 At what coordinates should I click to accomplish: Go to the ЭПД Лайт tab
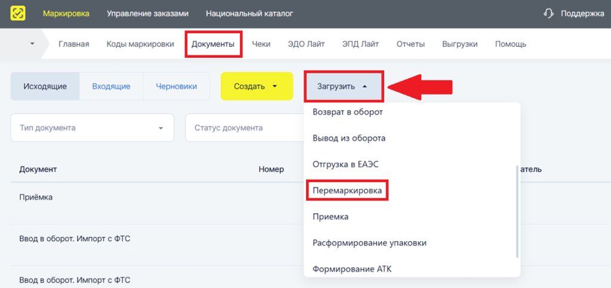(x=360, y=44)
